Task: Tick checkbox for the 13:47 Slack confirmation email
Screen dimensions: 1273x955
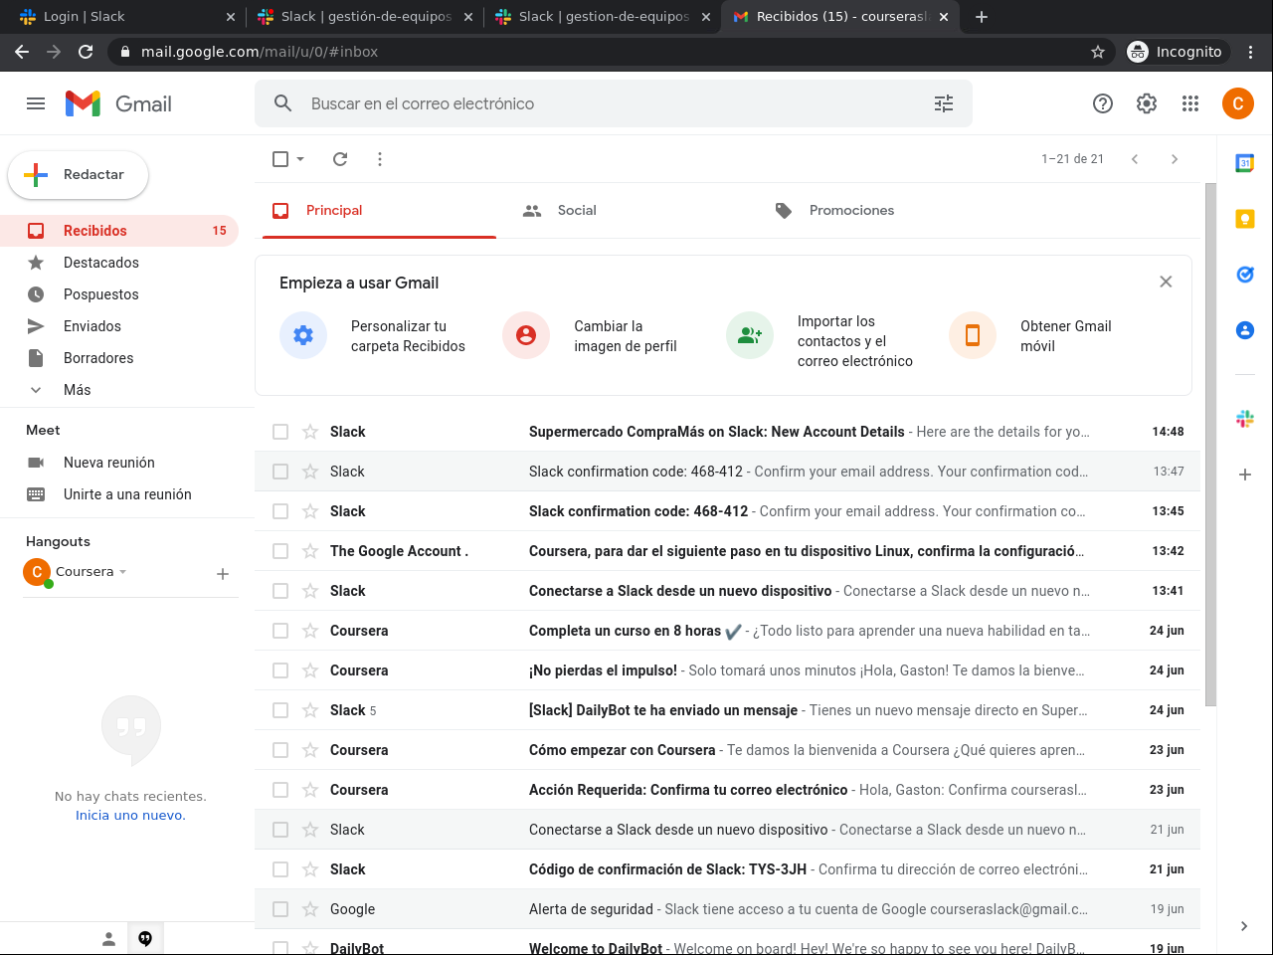Action: pyautogui.click(x=280, y=472)
